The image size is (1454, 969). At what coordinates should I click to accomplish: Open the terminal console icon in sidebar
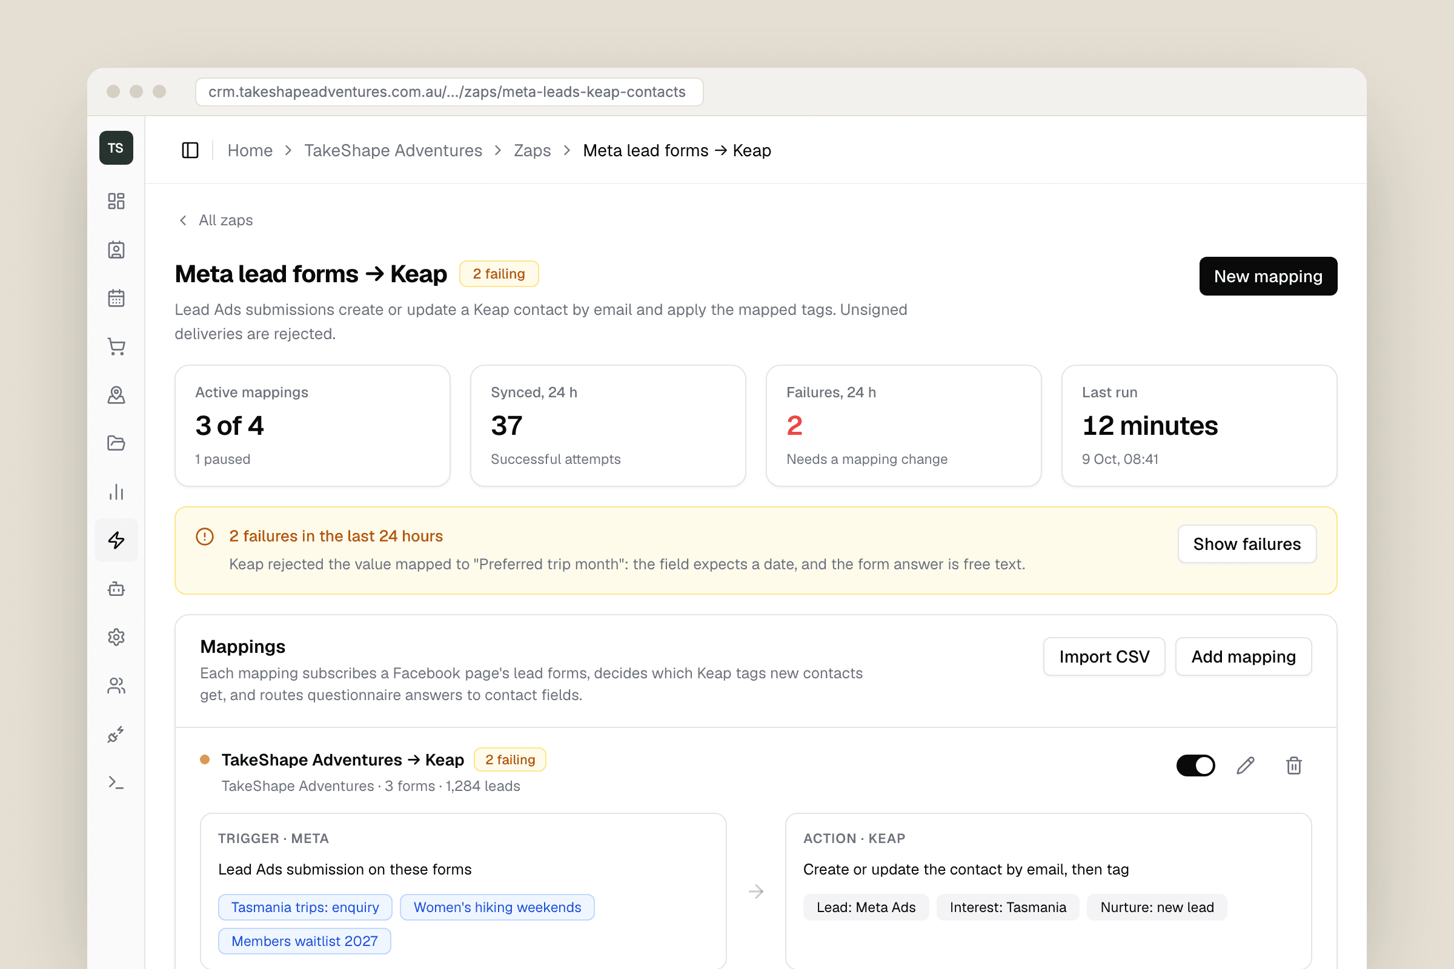tap(116, 783)
